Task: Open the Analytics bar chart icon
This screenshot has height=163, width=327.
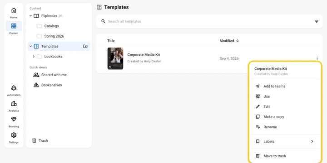Action: [14, 104]
